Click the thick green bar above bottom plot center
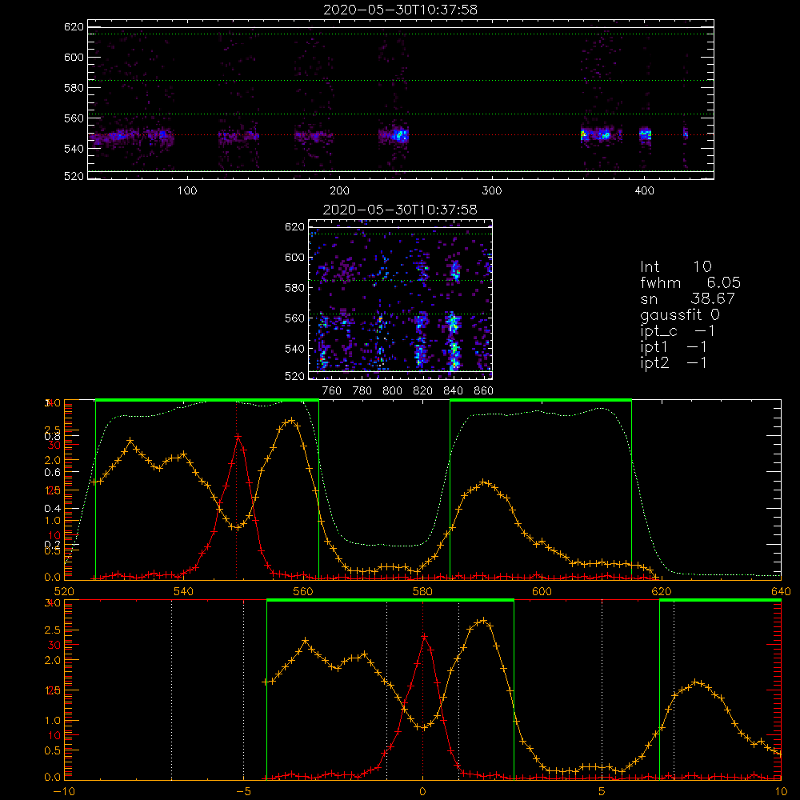800x800 pixels. 390,600
